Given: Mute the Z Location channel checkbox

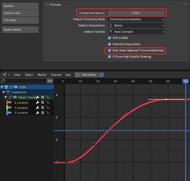Looking at the screenshot, I should pyautogui.click(x=43, y=113).
